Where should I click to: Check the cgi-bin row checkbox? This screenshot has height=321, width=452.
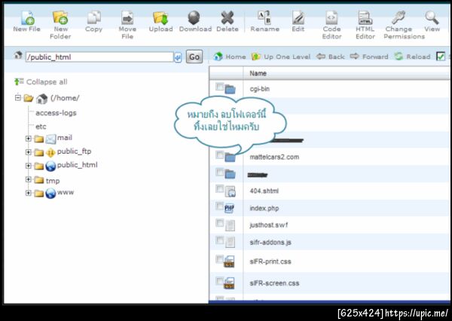pyautogui.click(x=220, y=86)
